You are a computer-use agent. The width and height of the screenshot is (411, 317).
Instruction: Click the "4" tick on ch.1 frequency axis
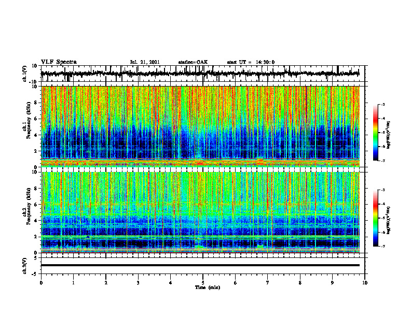click(x=36, y=135)
